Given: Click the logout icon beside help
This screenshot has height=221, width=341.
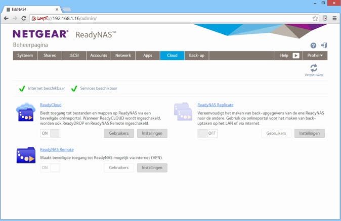Looking at the screenshot, I should (x=324, y=45).
